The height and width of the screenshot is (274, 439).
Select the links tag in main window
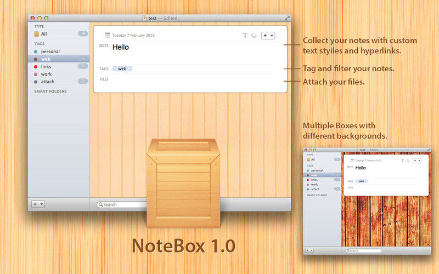[59, 66]
